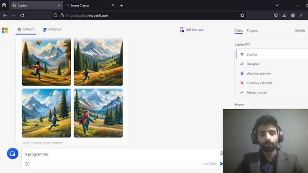308x173 pixels.
Task: Click the Recents heading
Action: tap(239, 105)
